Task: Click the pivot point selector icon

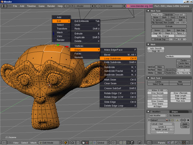Action: (73, 143)
